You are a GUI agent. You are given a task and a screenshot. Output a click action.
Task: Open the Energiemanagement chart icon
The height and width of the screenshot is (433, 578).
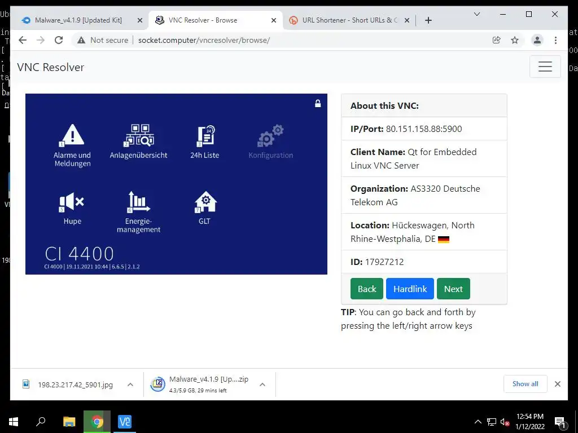(138, 202)
